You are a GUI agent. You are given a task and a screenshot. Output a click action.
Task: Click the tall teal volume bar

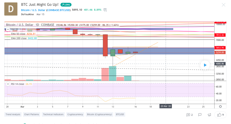[x=113, y=74]
